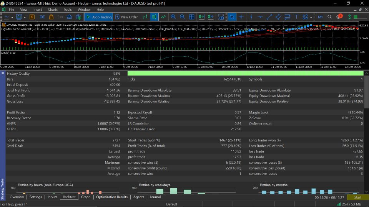Image resolution: width=369 pixels, height=207 pixels.
Task: Open the Charts menu
Action: (x=53, y=9)
